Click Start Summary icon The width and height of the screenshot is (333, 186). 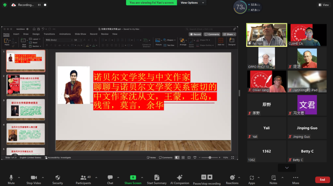(x=157, y=178)
